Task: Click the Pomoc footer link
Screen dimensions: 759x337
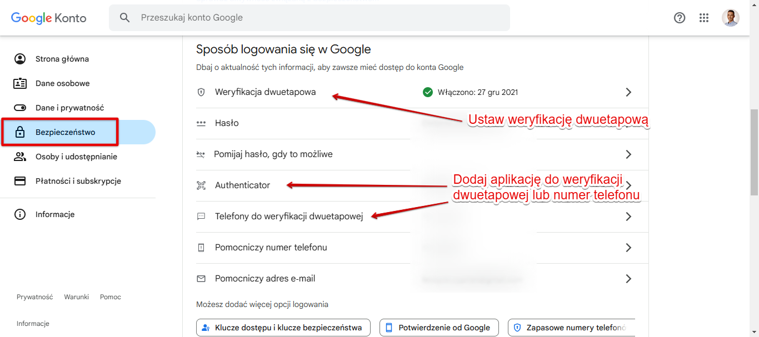Action: point(111,297)
